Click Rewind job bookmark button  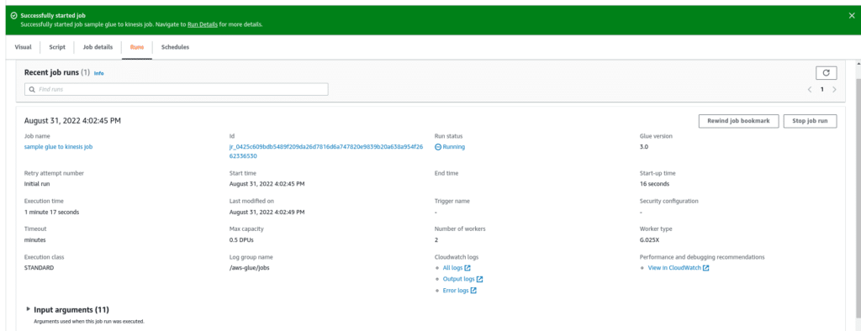[738, 121]
